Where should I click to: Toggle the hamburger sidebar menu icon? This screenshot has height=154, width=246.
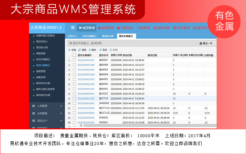[73, 28]
